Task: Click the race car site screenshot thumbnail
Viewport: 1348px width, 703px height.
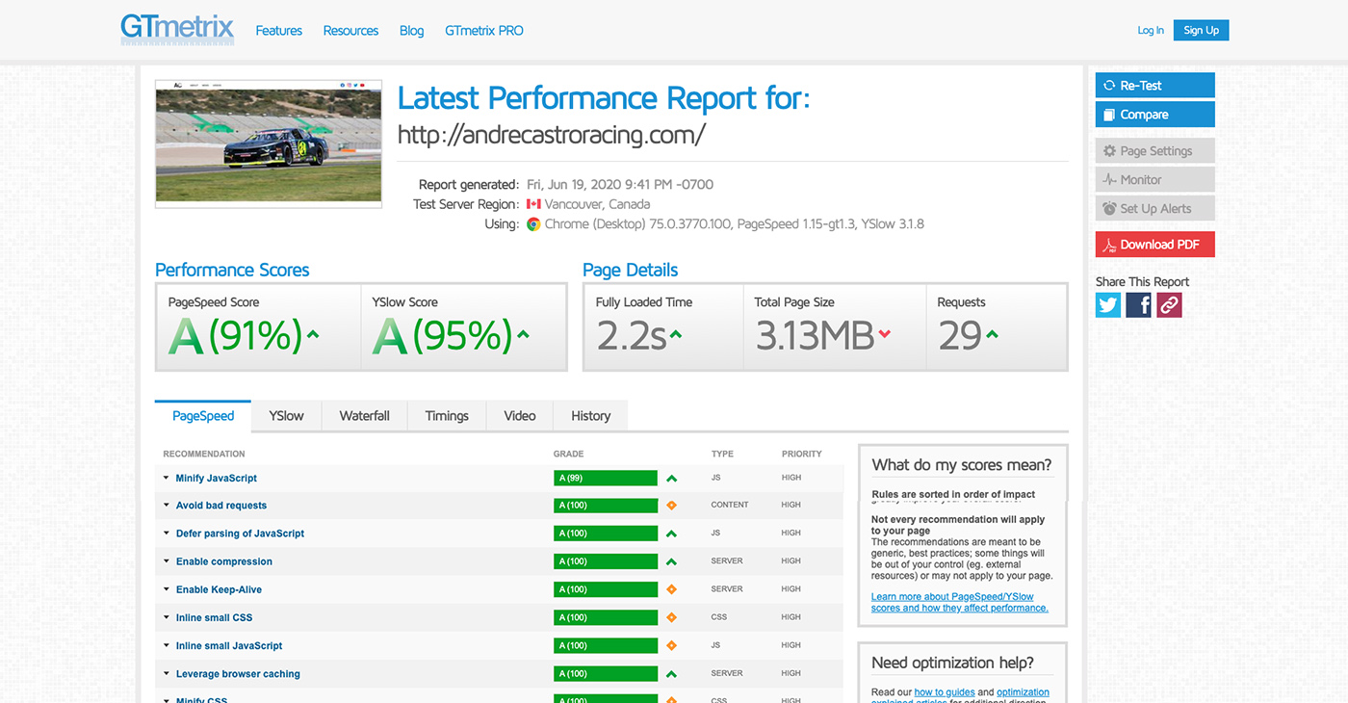Action: [269, 143]
